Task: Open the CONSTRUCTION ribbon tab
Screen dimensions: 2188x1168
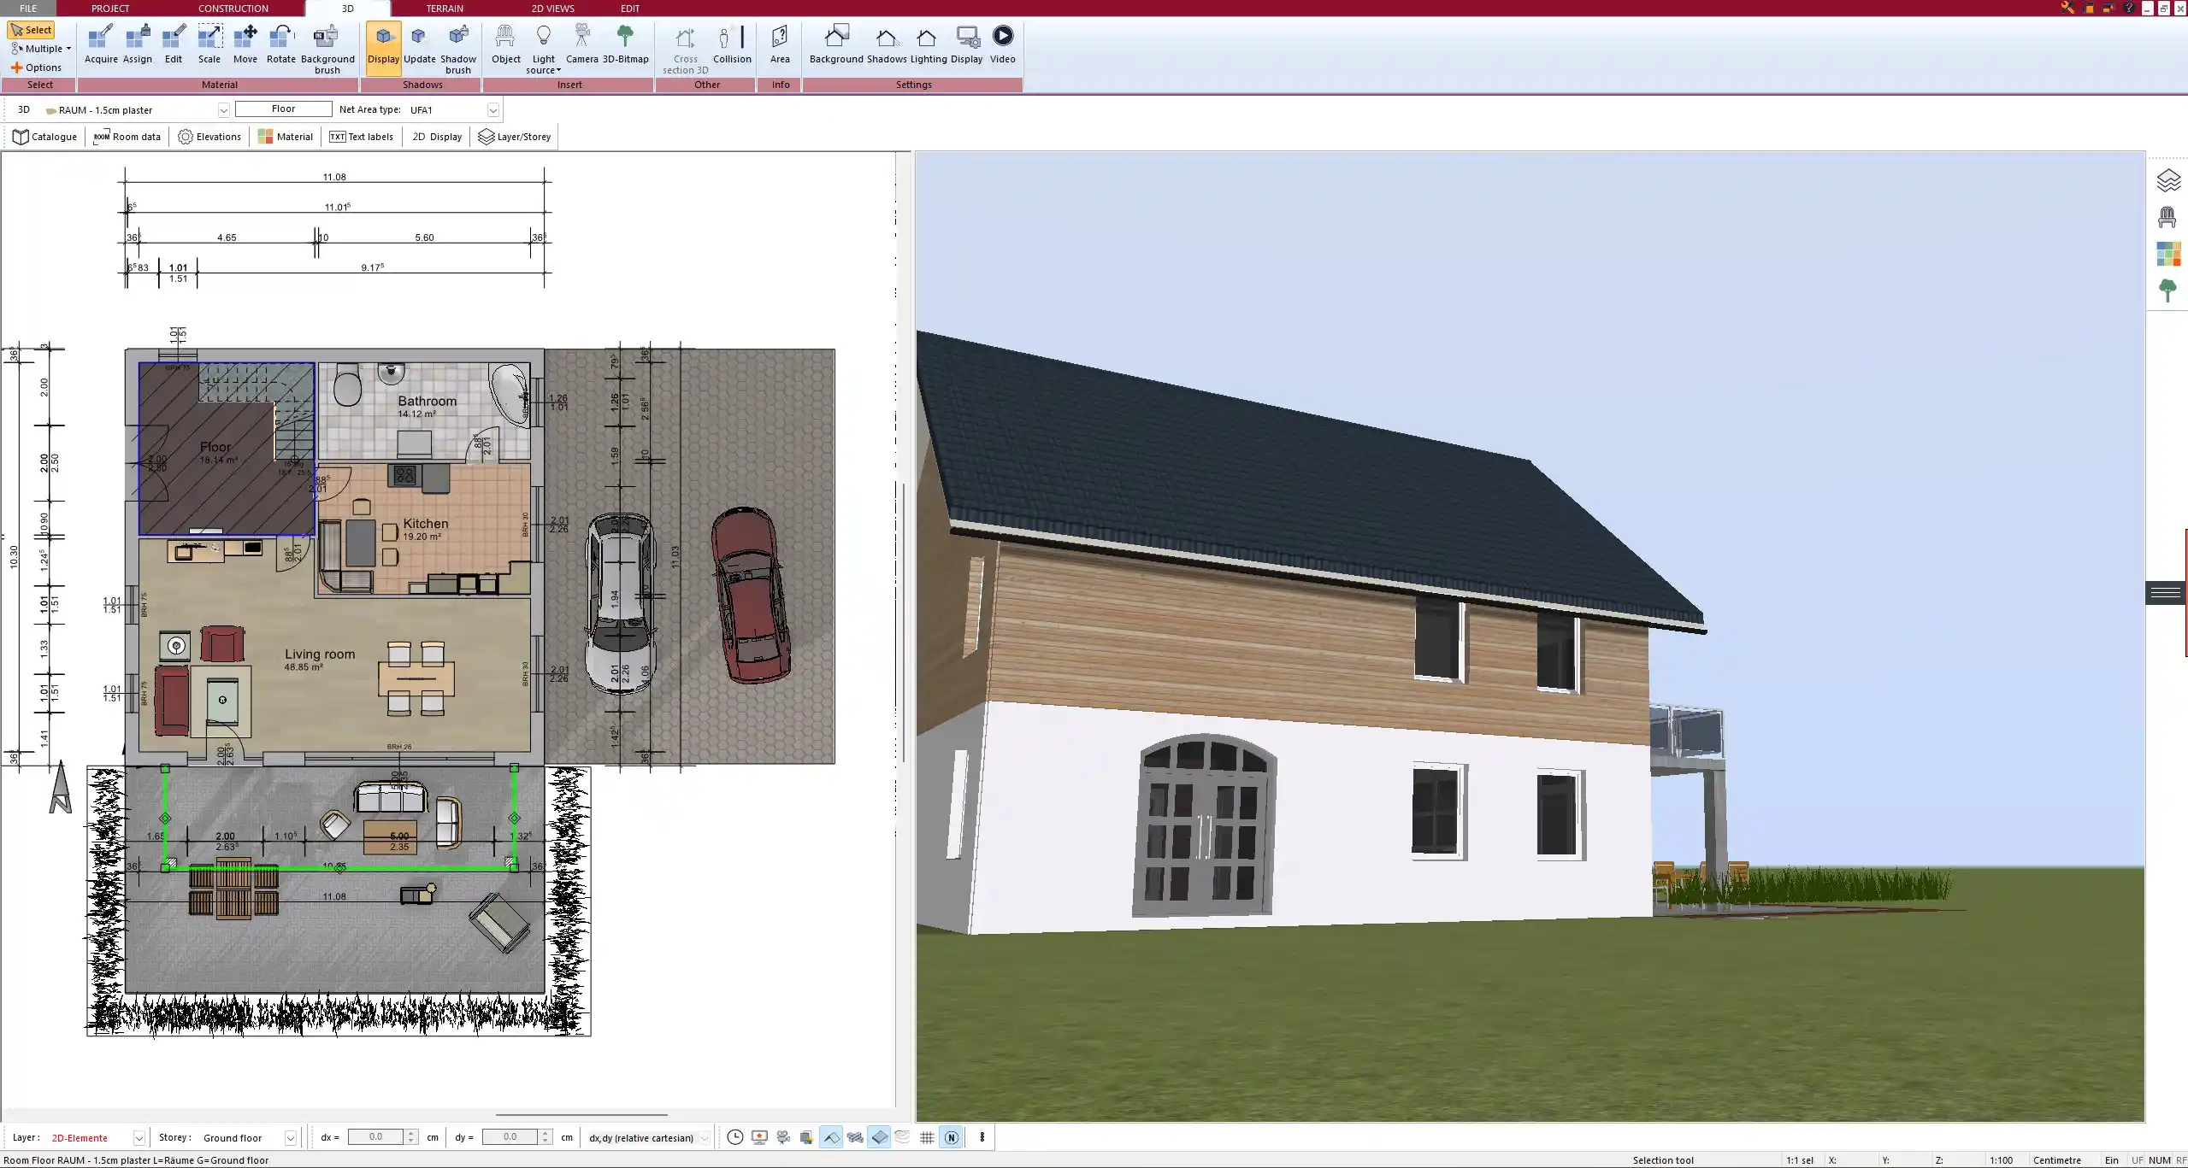Action: tap(233, 9)
